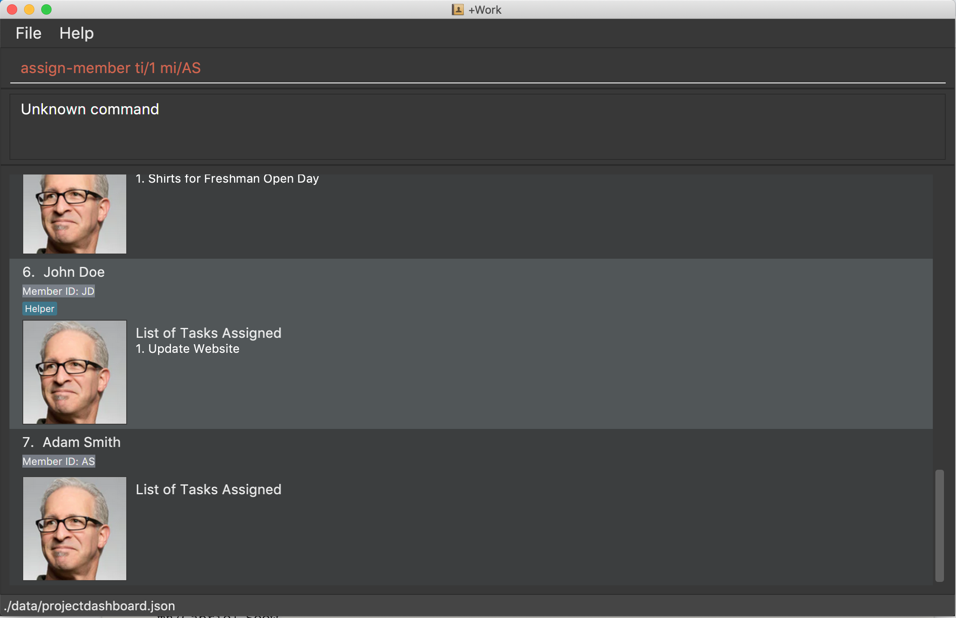Click John Doe's List of Tasks Assigned heading
This screenshot has height=618, width=956.
(208, 333)
